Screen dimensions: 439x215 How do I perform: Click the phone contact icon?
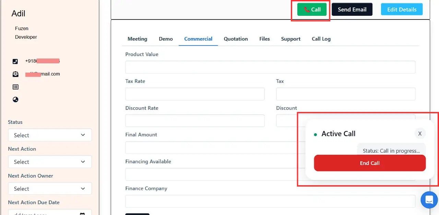(15, 62)
